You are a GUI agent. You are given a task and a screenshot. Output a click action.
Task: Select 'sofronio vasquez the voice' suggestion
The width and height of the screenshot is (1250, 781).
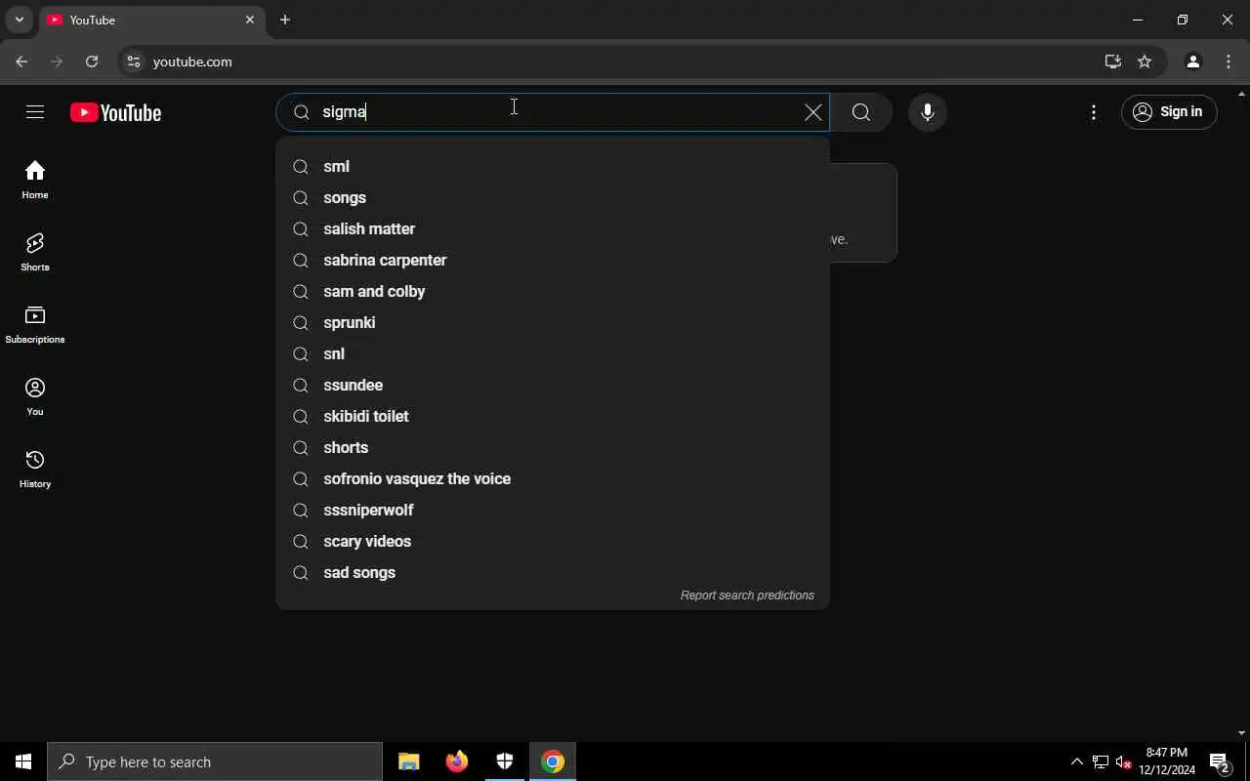[553, 478]
